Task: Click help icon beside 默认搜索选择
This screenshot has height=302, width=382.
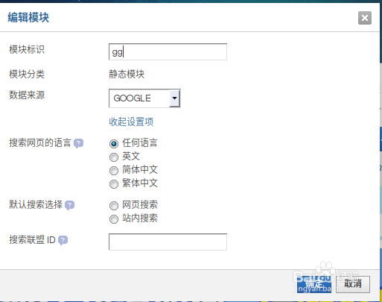Action: pyautogui.click(x=69, y=205)
